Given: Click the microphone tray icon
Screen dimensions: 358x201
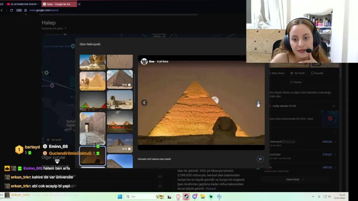Looking at the screenshot, I should pyautogui.click(x=319, y=197).
